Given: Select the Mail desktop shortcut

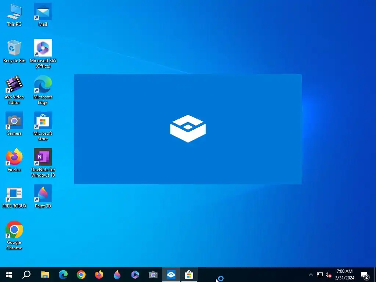Looking at the screenshot, I should 43,15.
